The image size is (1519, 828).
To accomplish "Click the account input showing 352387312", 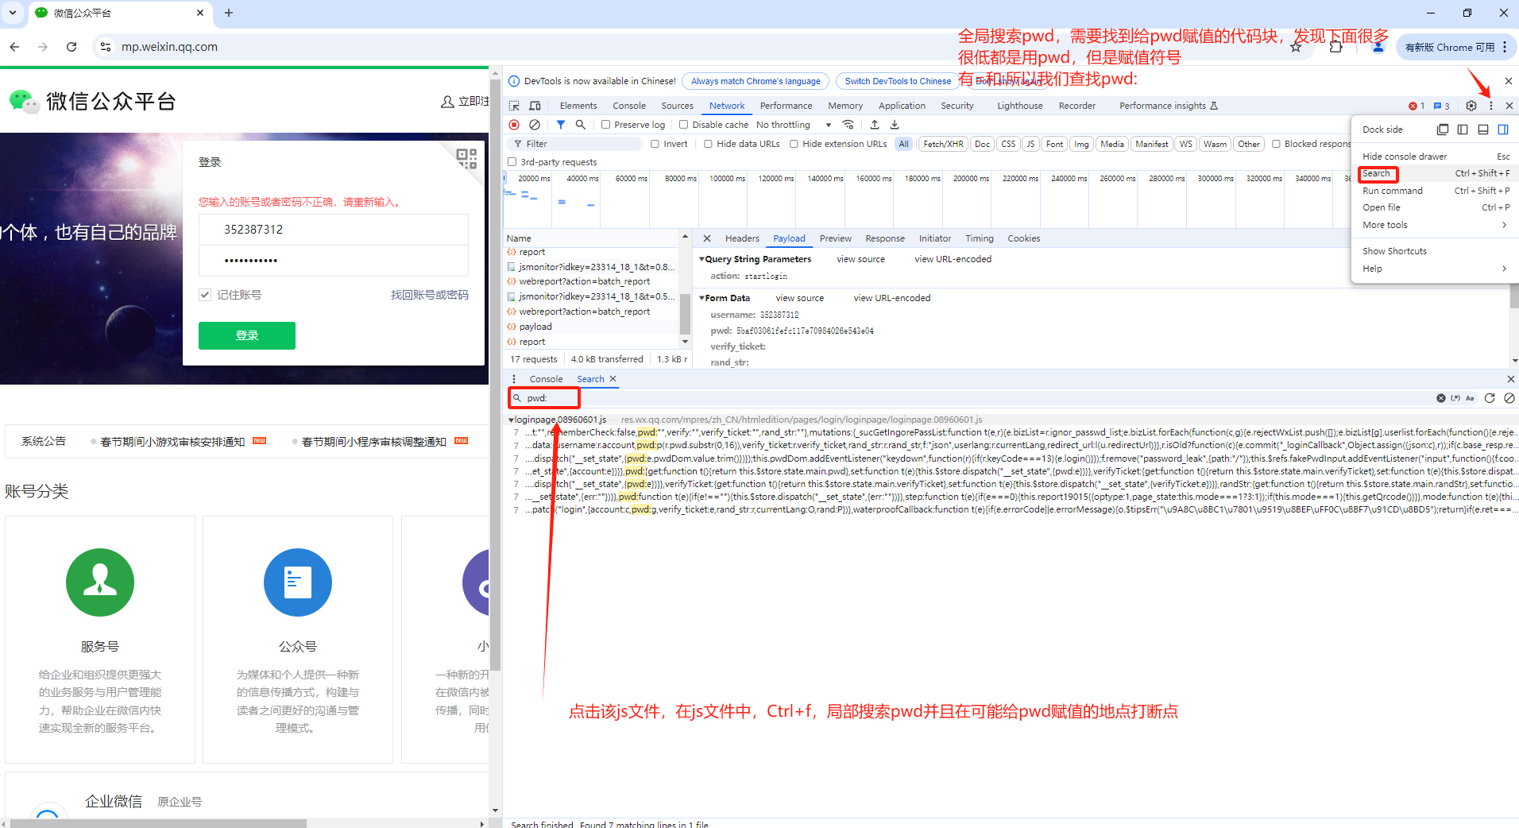I will pyautogui.click(x=334, y=230).
